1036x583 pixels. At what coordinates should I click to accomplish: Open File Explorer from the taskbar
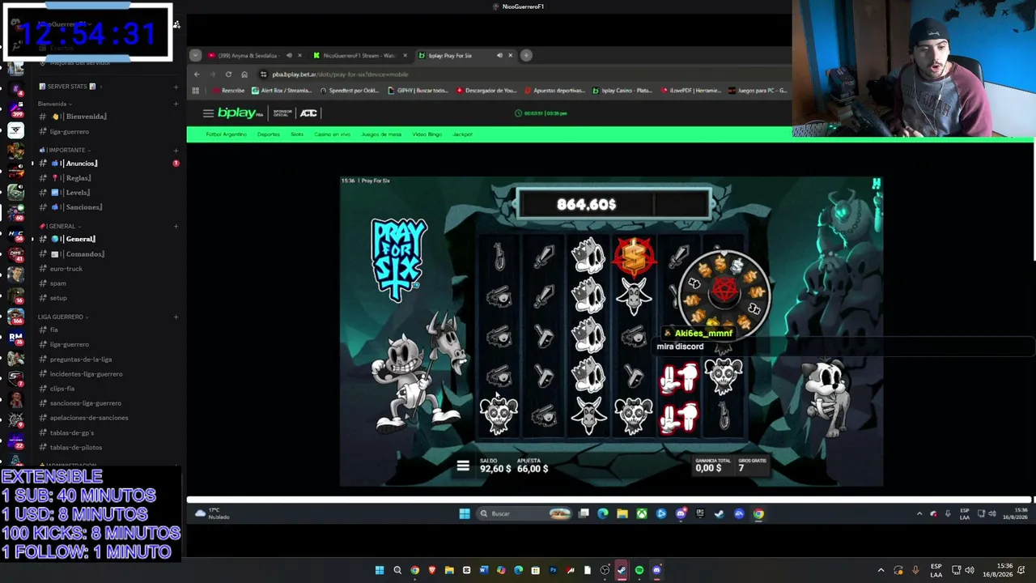point(449,570)
